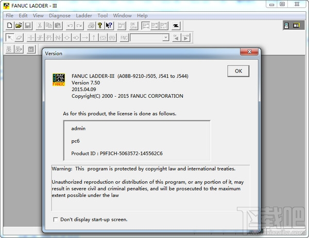
Task: Insert a horizontal connection line
Action: tap(85, 38)
